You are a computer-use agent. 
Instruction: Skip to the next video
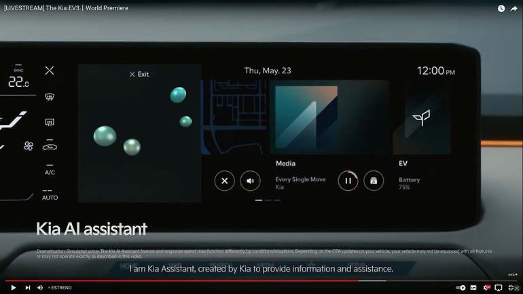pos(28,287)
